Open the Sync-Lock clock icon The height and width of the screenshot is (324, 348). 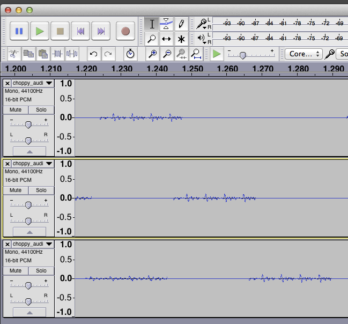130,54
